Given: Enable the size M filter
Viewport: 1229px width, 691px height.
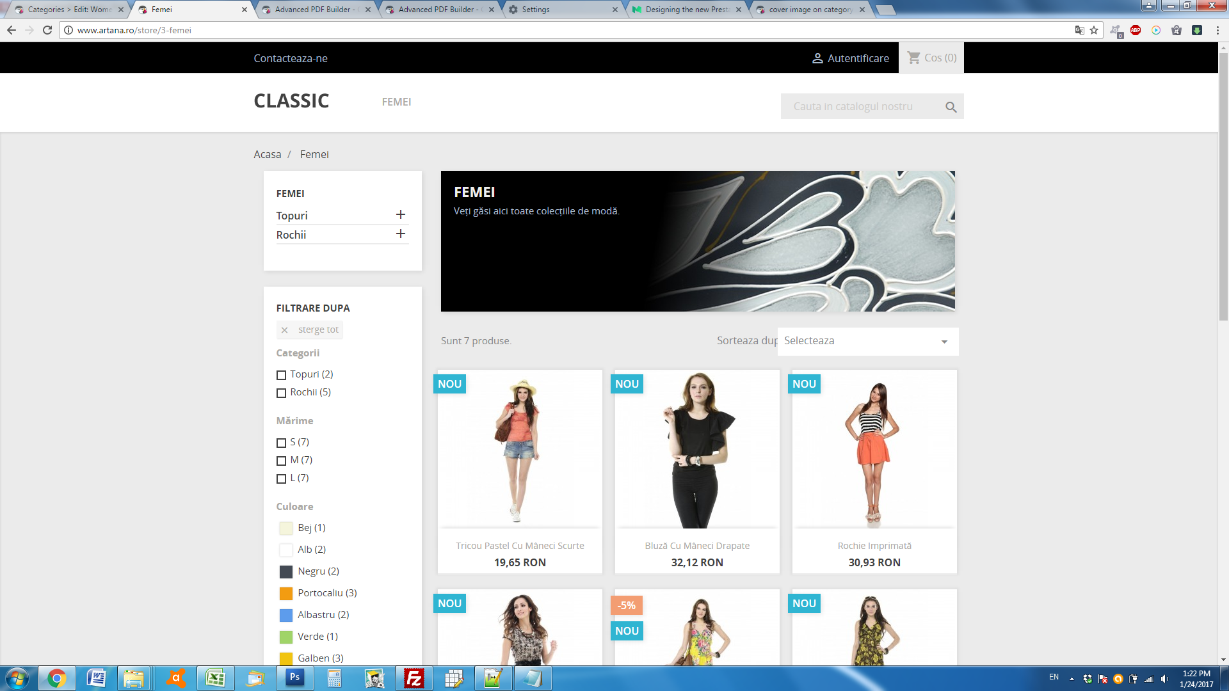Looking at the screenshot, I should coord(281,461).
